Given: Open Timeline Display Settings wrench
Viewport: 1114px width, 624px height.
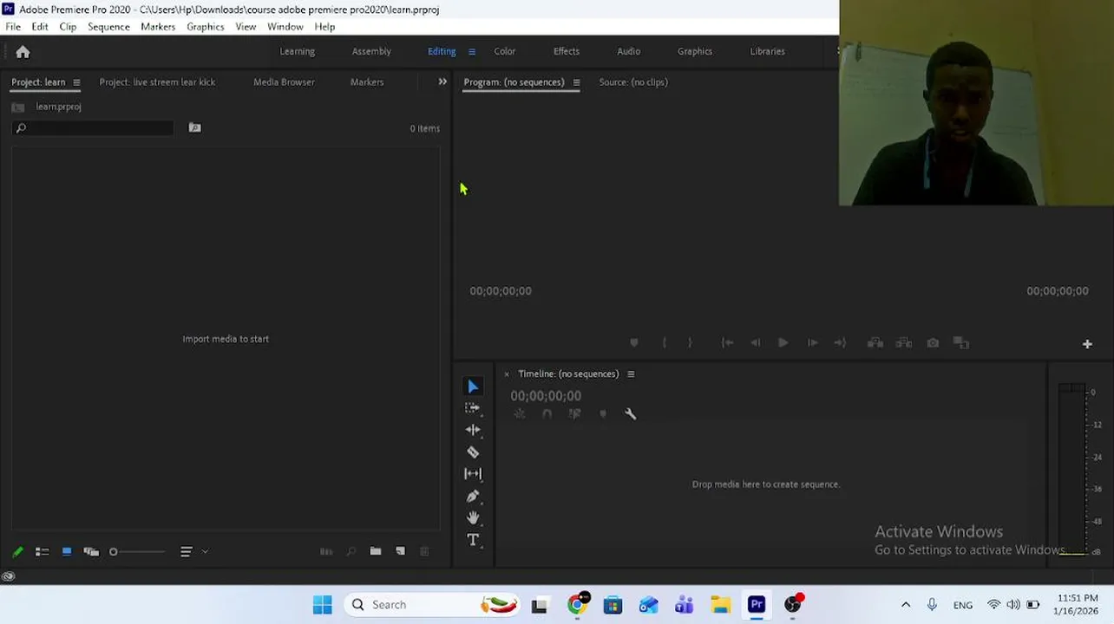Looking at the screenshot, I should point(631,414).
